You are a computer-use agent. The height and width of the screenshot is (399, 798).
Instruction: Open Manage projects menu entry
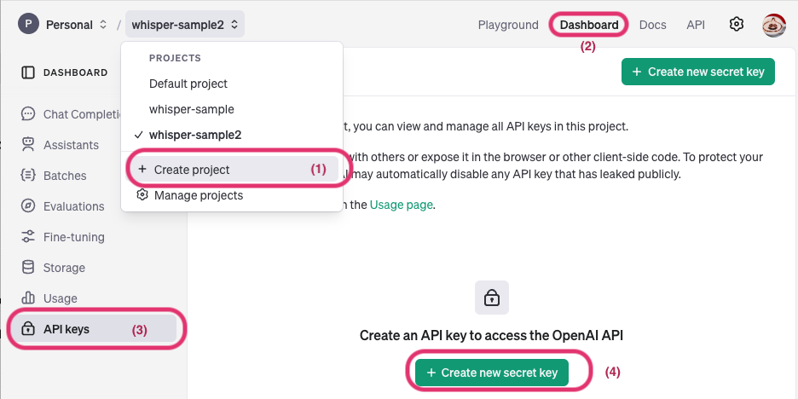pos(198,195)
